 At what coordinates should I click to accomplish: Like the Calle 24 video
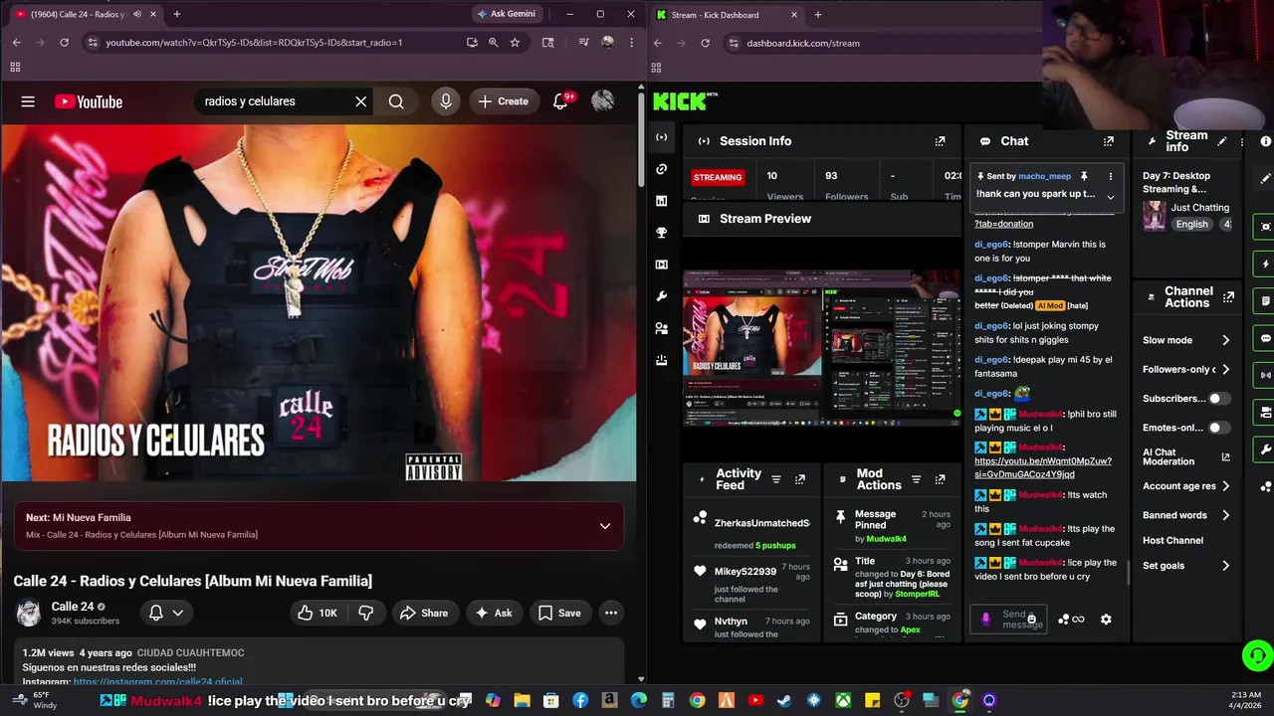point(318,613)
